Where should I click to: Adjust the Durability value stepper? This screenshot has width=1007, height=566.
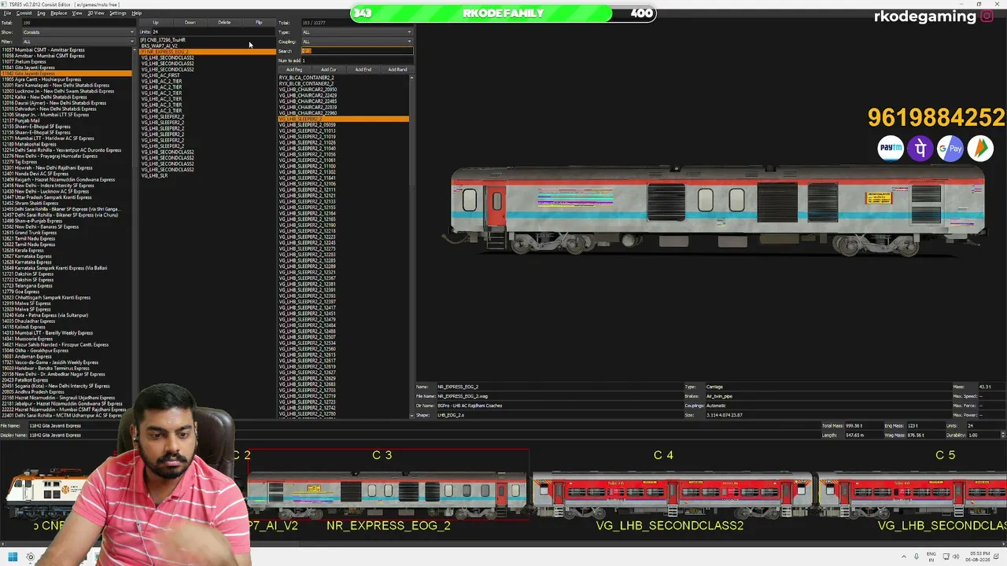pyautogui.click(x=1001, y=435)
